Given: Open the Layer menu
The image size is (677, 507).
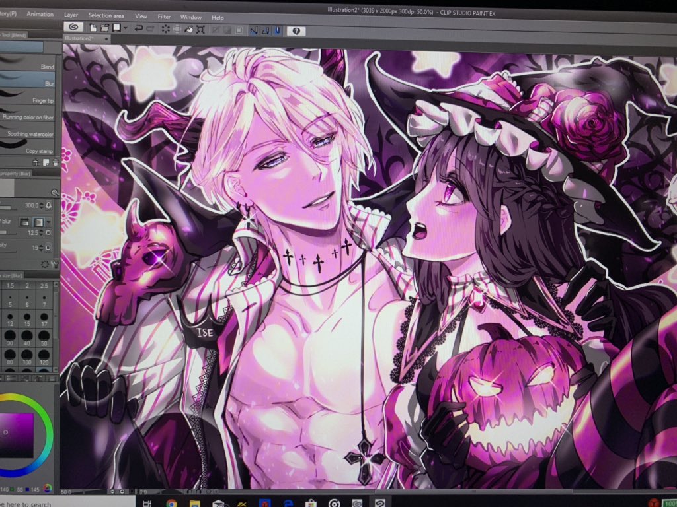Looking at the screenshot, I should tap(71, 15).
